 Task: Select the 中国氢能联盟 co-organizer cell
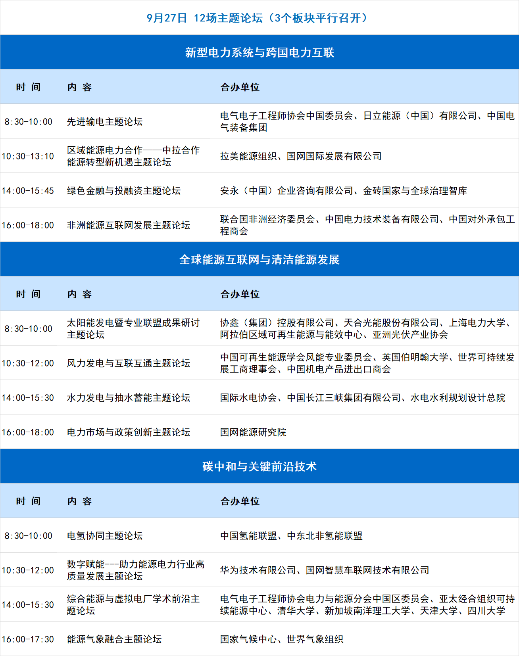click(291, 536)
